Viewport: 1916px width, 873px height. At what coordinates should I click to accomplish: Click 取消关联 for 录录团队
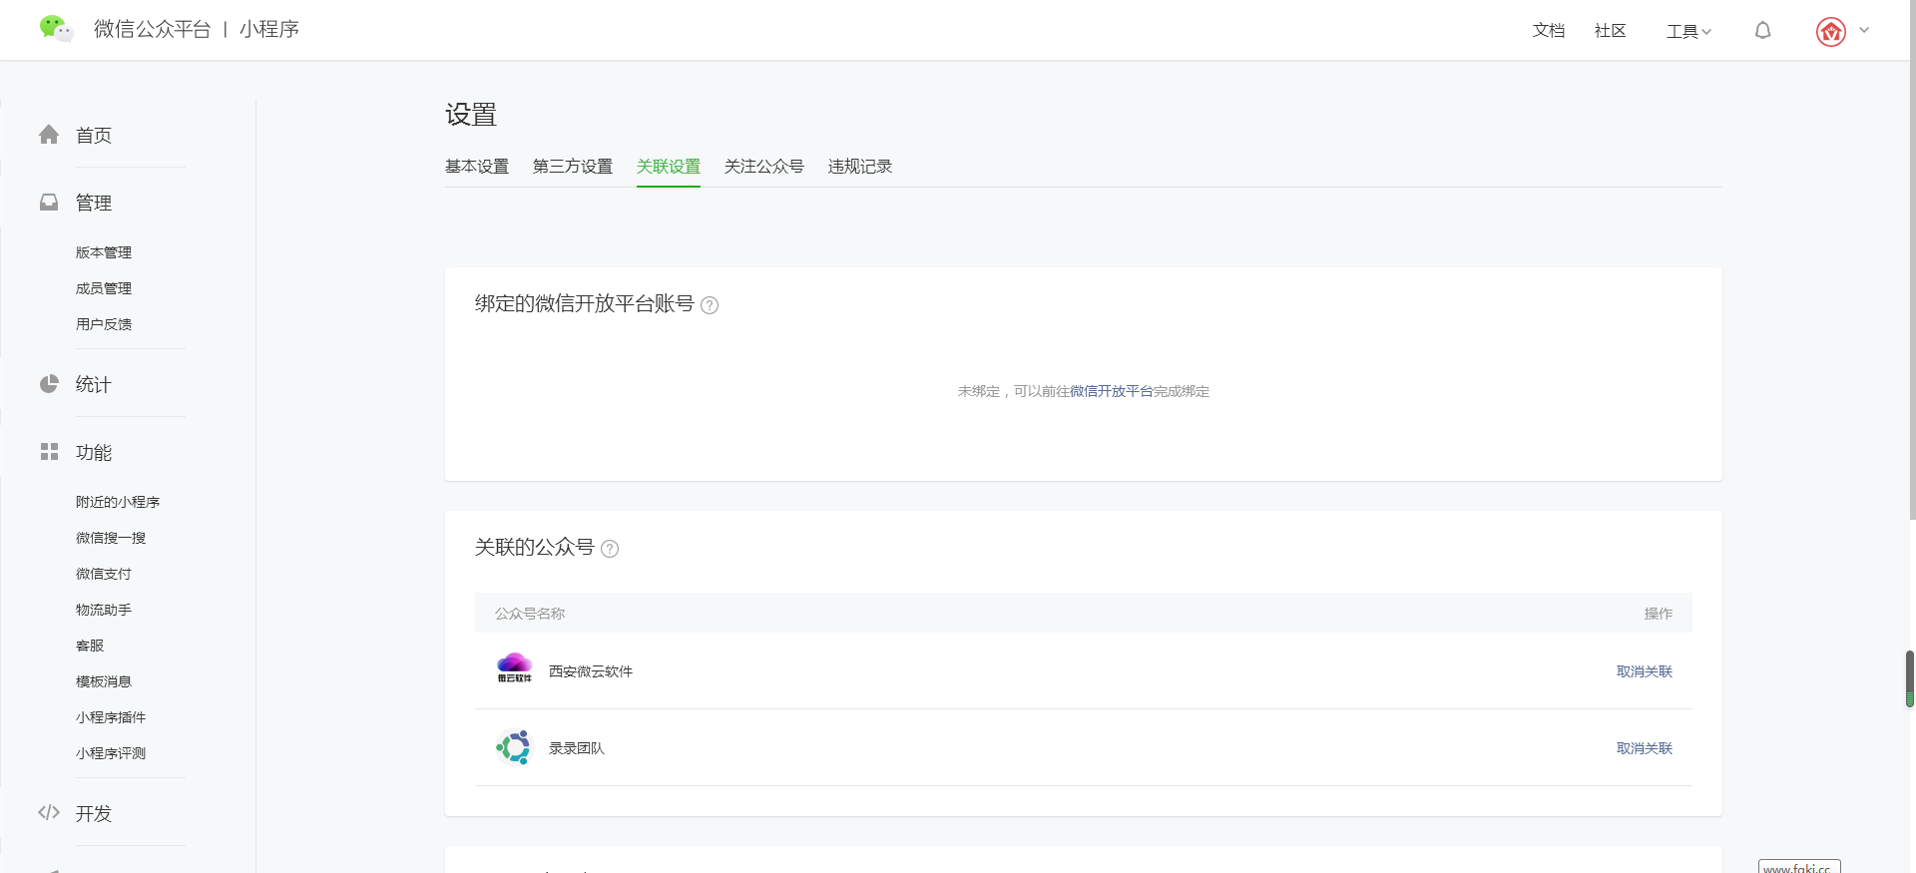1644,748
